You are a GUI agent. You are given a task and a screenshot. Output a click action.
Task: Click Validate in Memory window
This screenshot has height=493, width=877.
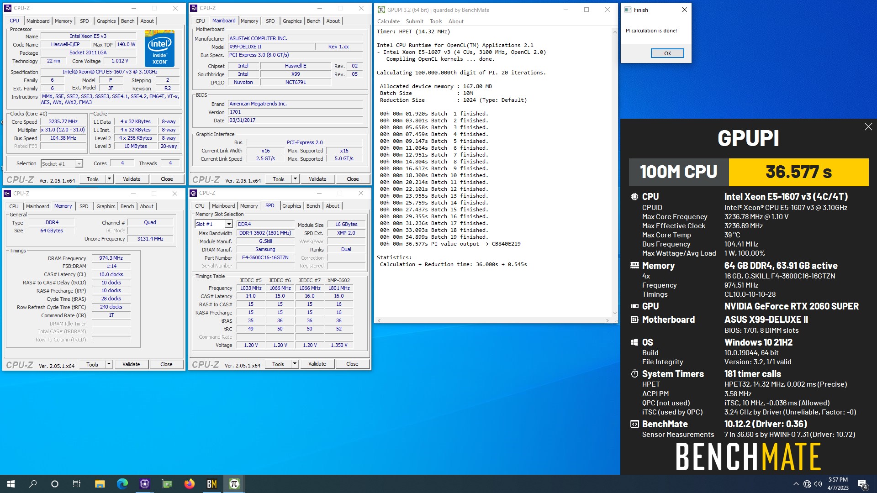tap(131, 364)
